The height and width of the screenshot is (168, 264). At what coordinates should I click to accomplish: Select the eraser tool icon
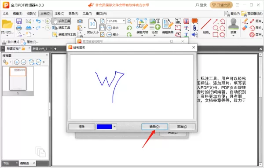245,28
